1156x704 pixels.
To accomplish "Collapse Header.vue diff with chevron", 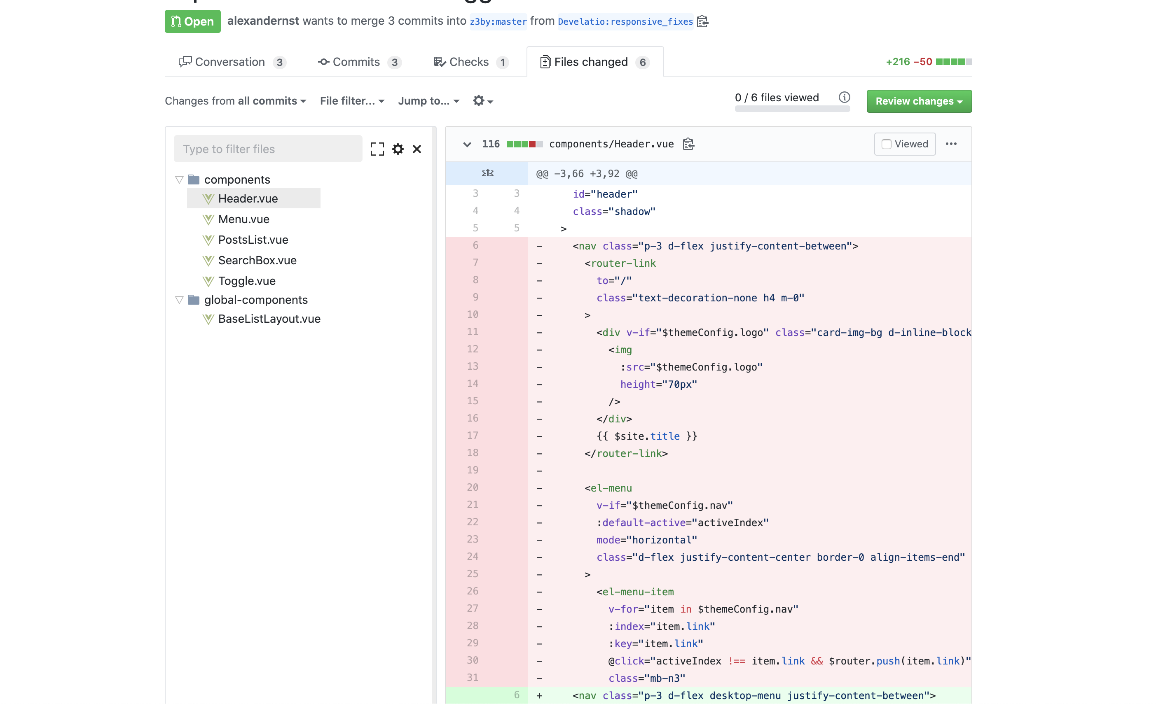I will [x=467, y=144].
